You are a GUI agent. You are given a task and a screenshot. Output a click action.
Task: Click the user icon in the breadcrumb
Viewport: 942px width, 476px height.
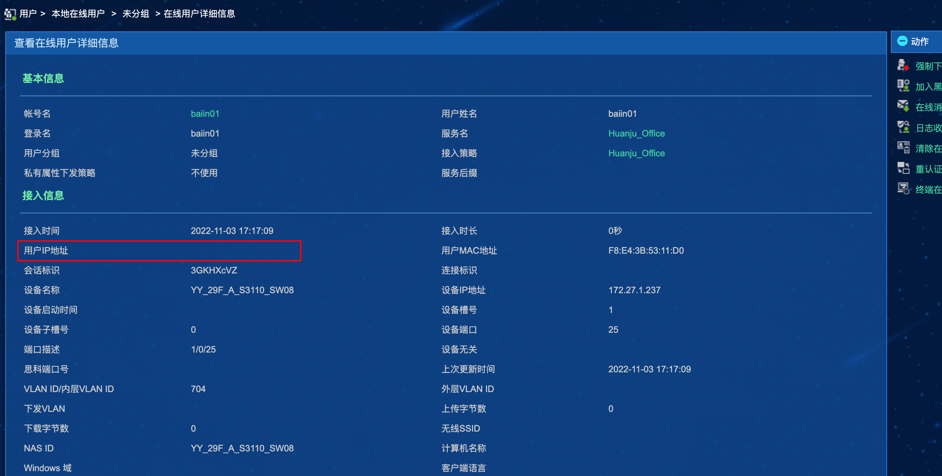pyautogui.click(x=10, y=14)
